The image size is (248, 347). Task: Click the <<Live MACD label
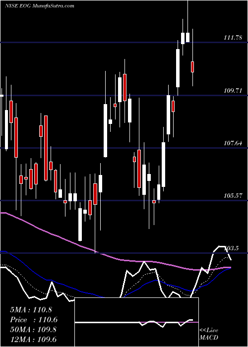tap(209, 334)
